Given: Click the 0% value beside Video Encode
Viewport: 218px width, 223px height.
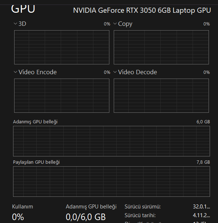Looking at the screenshot, I should pyautogui.click(x=107, y=72).
